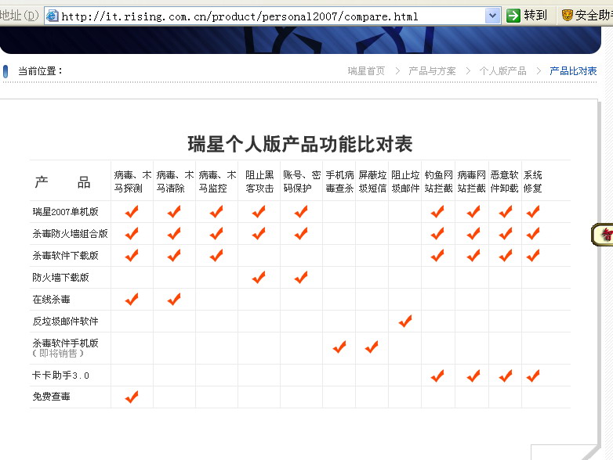613x460 pixels.
Task: Click the 卡卡助手3.0 product row label
Action: coord(60,376)
